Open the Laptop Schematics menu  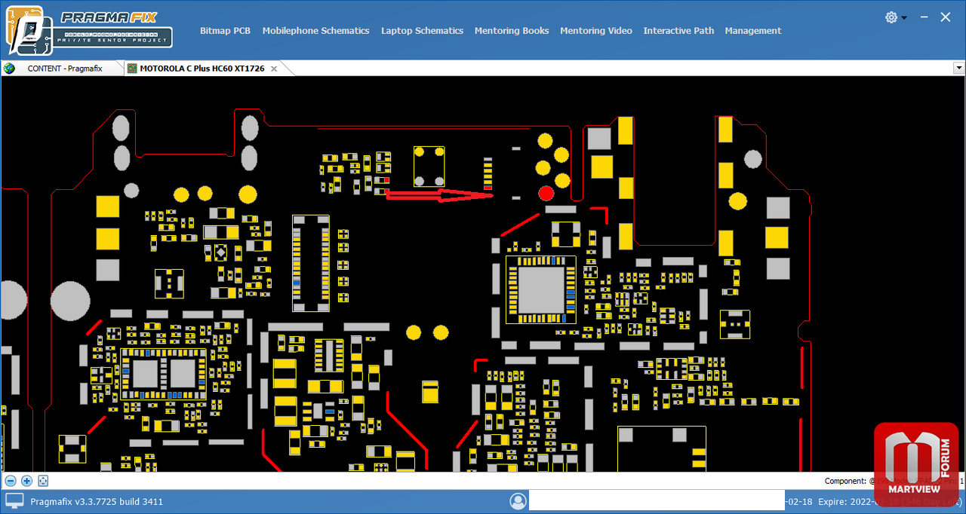tap(422, 31)
